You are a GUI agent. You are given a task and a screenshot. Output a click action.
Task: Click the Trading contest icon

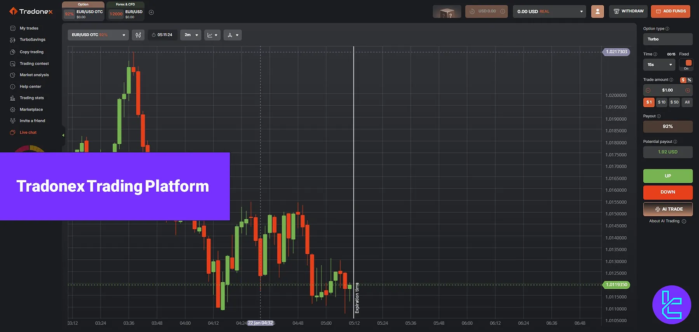tap(13, 63)
